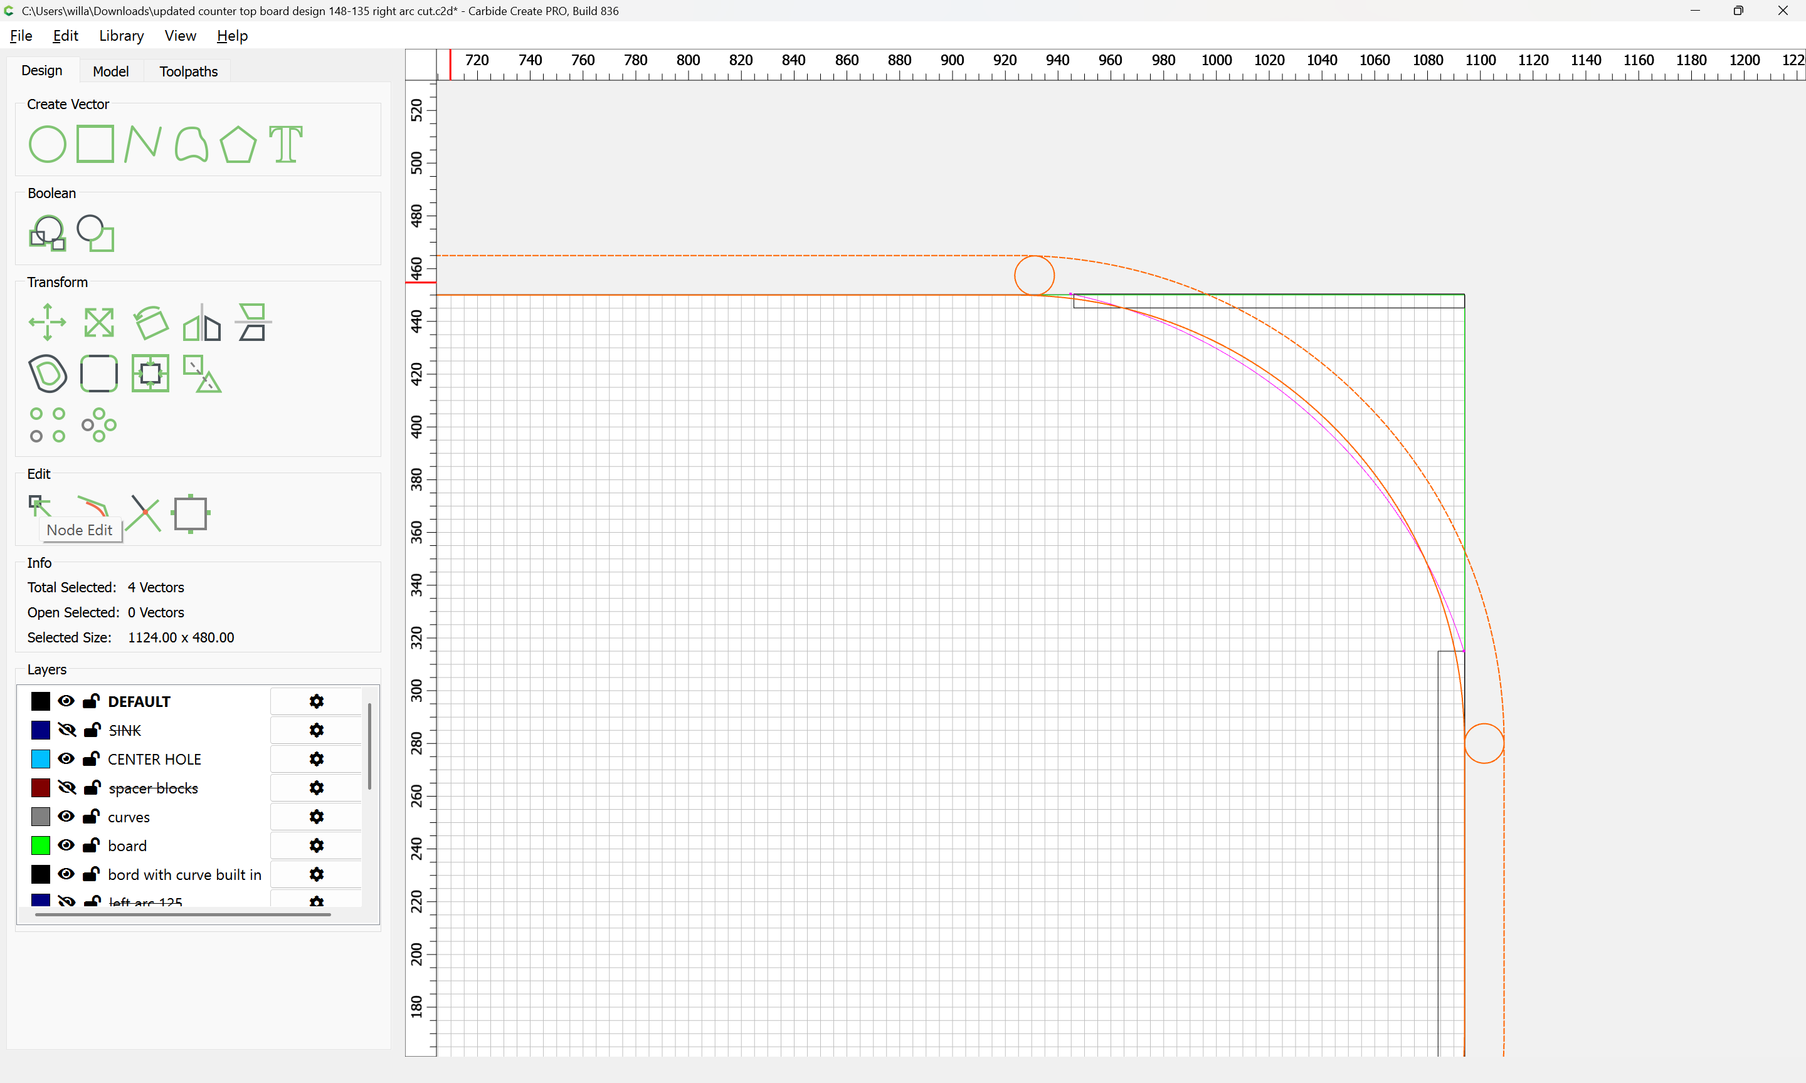1806x1083 pixels.
Task: Hide the CENTER HOLE layer
Action: [x=66, y=759]
